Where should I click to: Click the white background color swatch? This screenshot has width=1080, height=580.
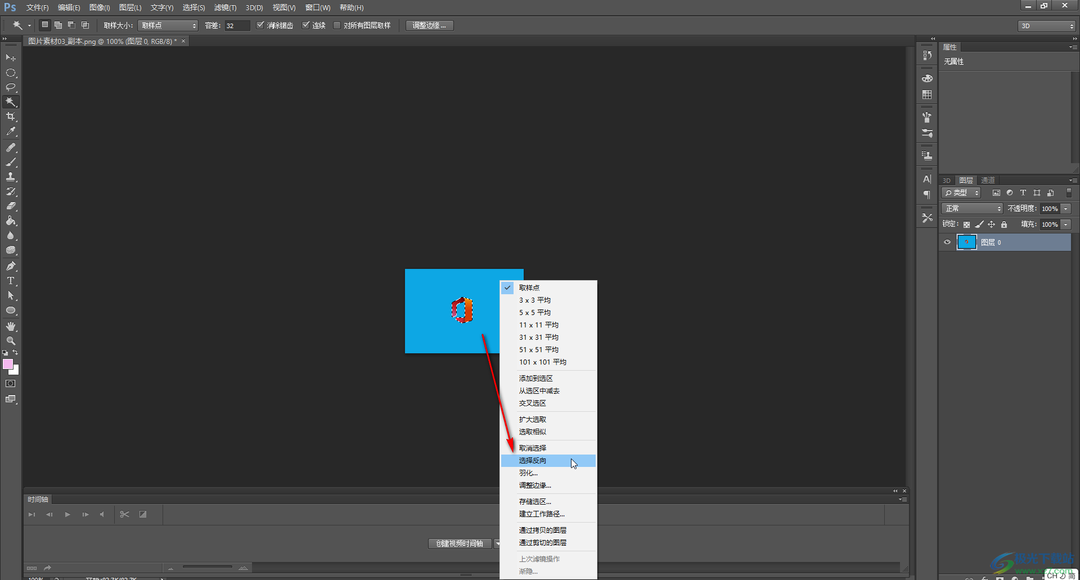pos(16,371)
